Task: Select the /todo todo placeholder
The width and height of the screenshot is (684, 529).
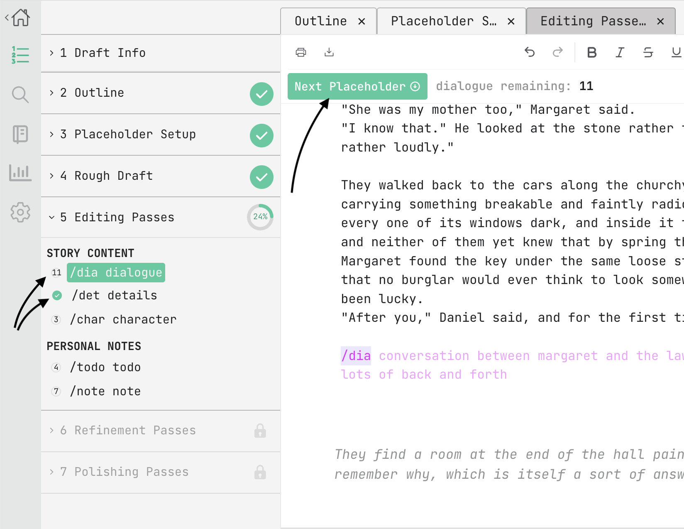Action: pos(105,367)
